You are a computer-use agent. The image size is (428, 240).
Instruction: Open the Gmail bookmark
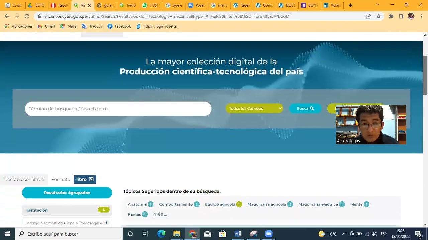46,26
